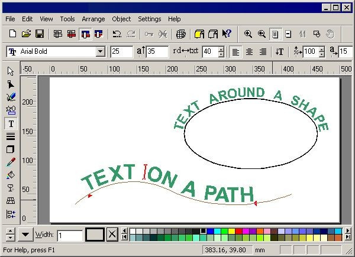Image resolution: width=355 pixels, height=257 pixels.
Task: Select the perspective grid tool
Action: 11,200
